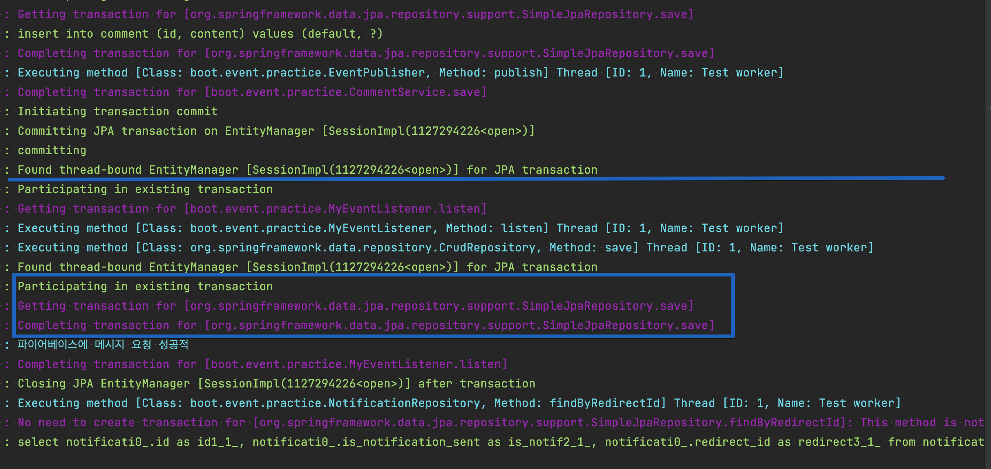The image size is (991, 469).
Task: Click 'Executing method' line for MyEventListener listen
Action: click(400, 228)
